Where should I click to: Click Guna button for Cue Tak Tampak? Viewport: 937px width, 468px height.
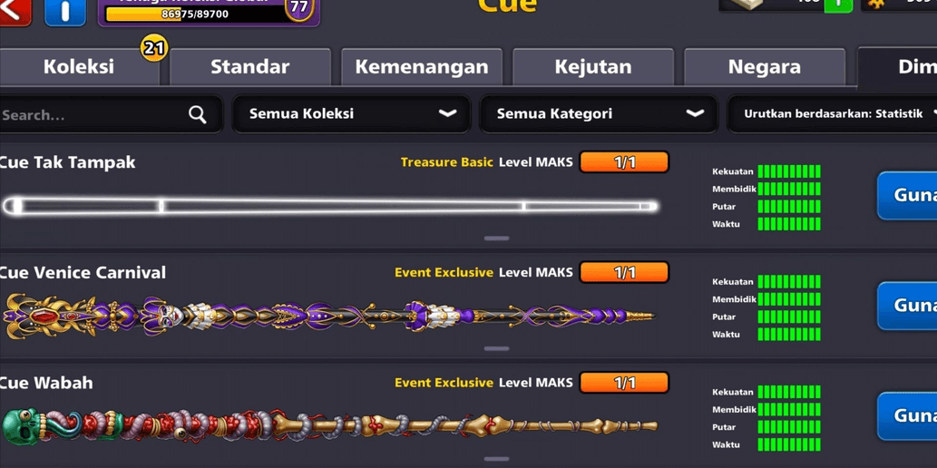coord(907,195)
